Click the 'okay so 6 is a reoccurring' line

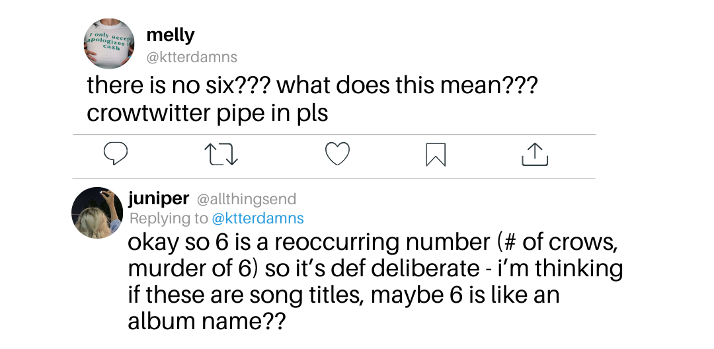(372, 243)
